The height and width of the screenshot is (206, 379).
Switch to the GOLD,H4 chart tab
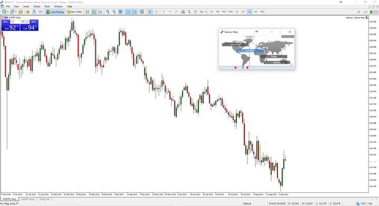point(44,199)
